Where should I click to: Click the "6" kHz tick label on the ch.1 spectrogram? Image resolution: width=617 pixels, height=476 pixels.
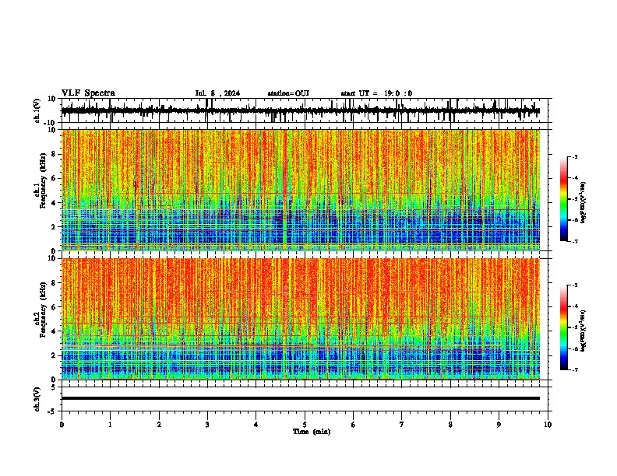tap(54, 179)
